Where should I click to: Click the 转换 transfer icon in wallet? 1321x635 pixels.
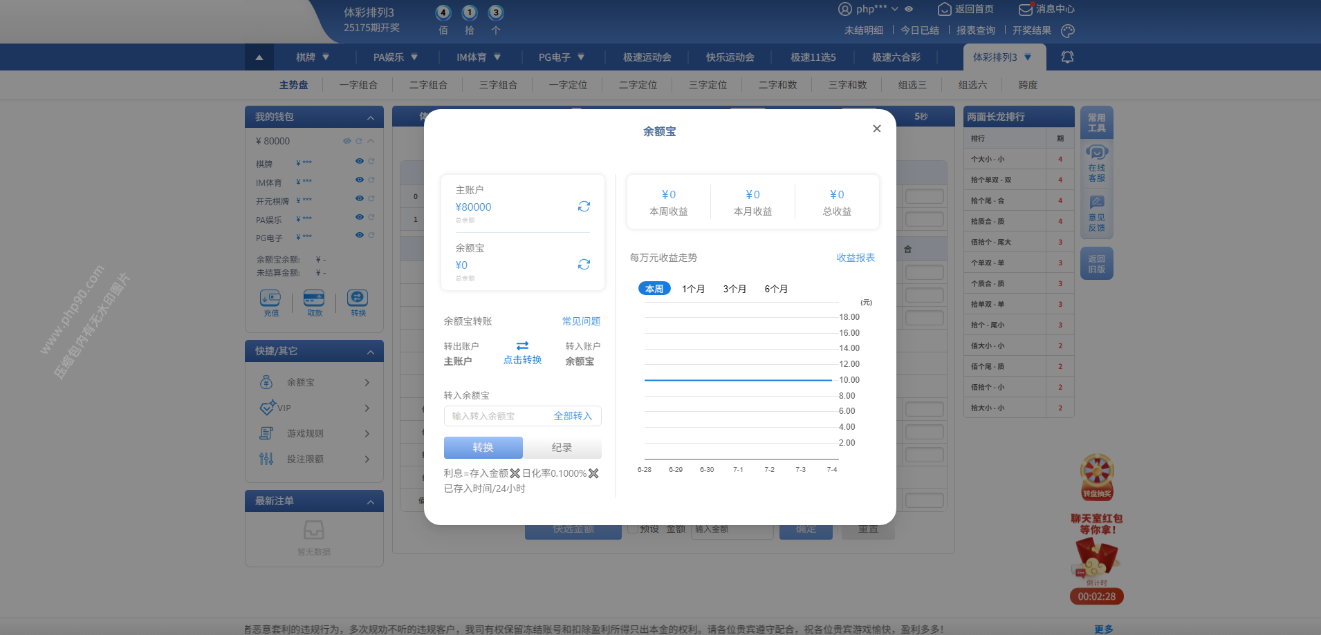(358, 298)
